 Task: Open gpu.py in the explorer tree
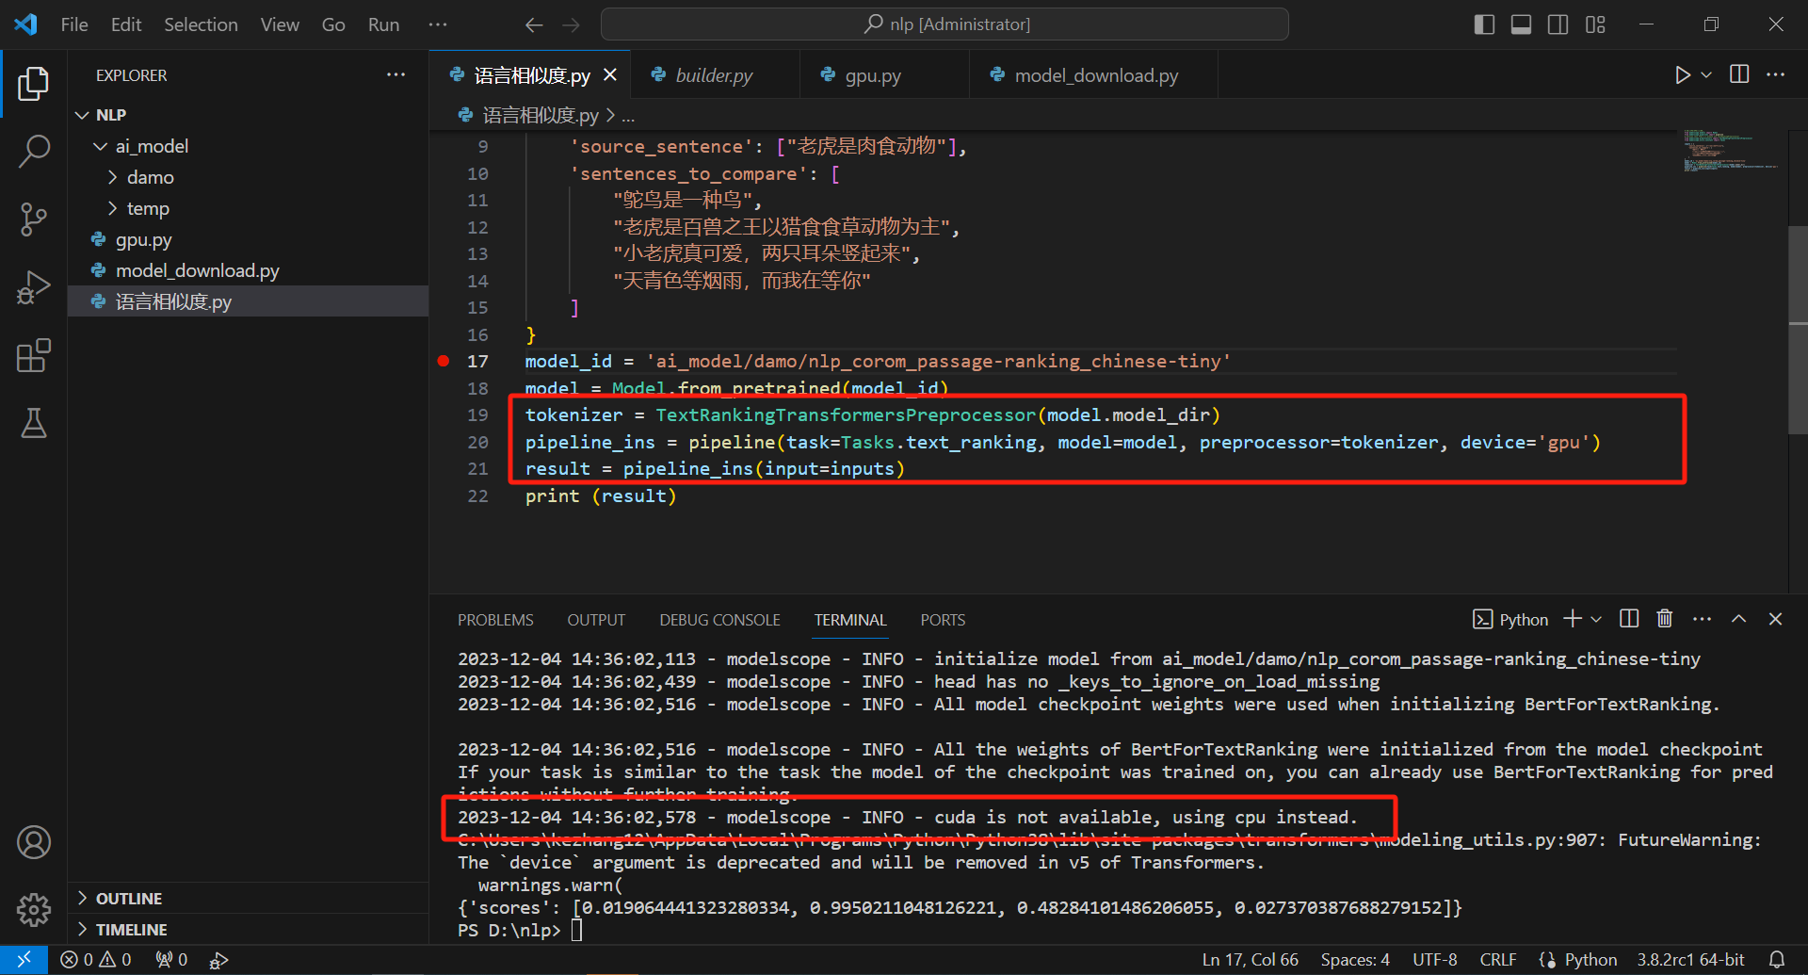click(249, 239)
